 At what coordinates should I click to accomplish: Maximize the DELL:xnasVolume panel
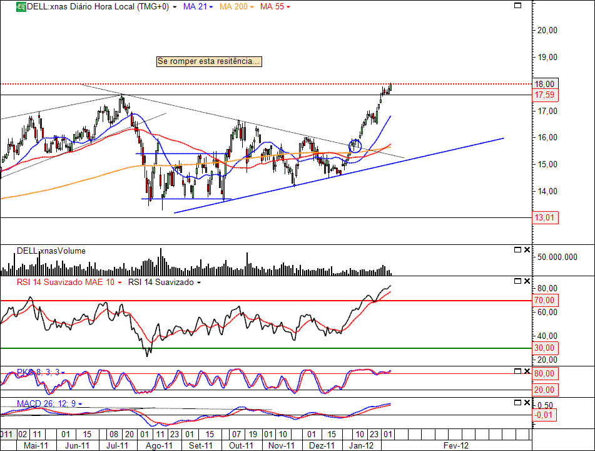[x=517, y=250]
